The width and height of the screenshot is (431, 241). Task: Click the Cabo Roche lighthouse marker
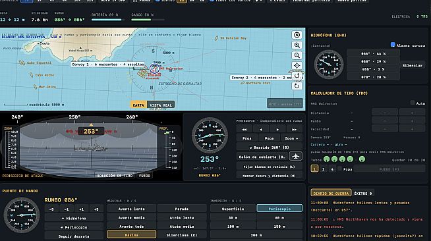tap(32, 75)
